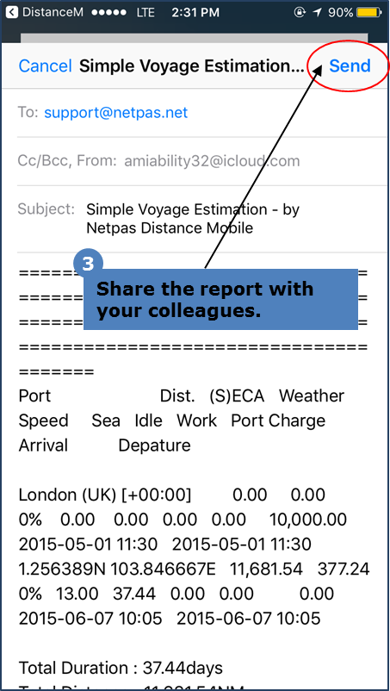This screenshot has height=691, width=390.
Task: Tap the Port Dist. header row text
Action: click(182, 396)
